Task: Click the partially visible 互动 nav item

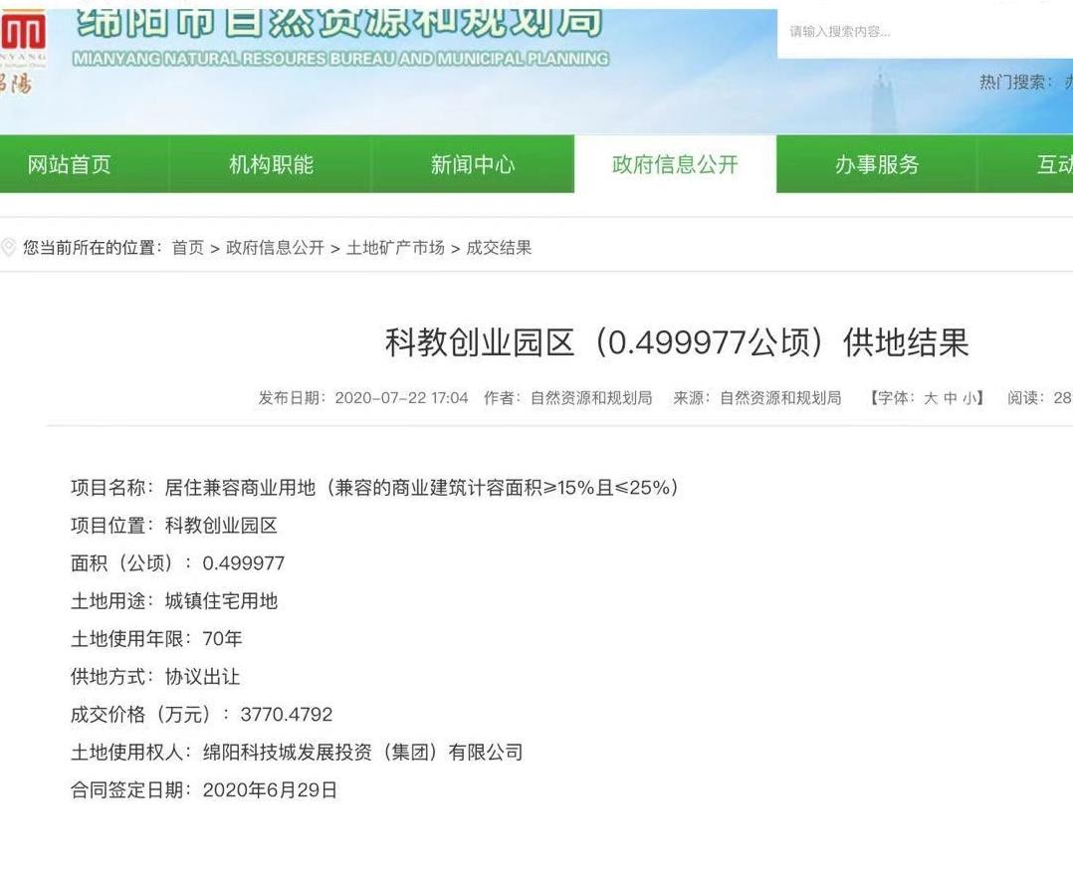Action: [x=1053, y=165]
